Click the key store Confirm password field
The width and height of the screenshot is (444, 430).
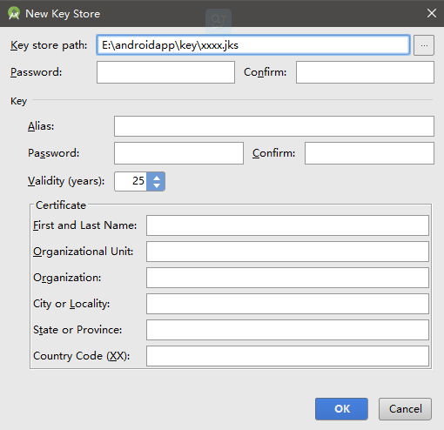click(x=365, y=72)
